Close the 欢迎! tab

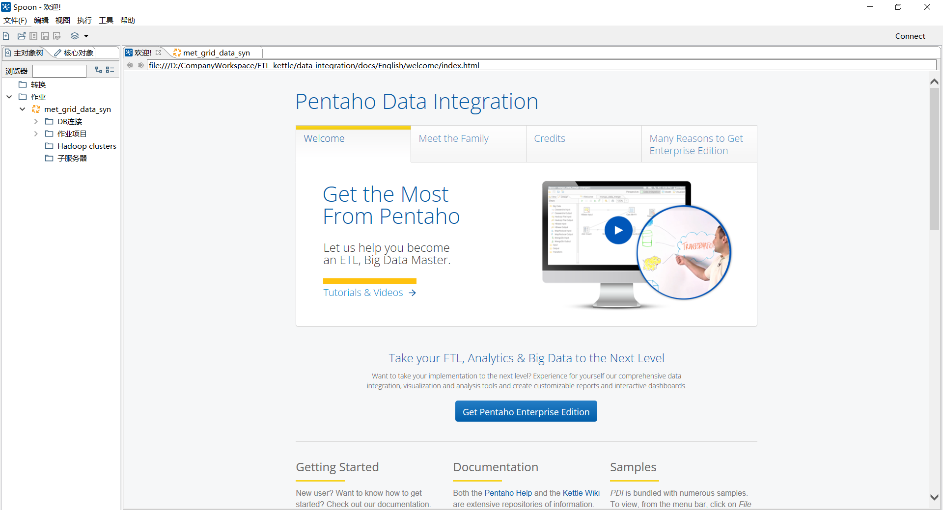158,53
